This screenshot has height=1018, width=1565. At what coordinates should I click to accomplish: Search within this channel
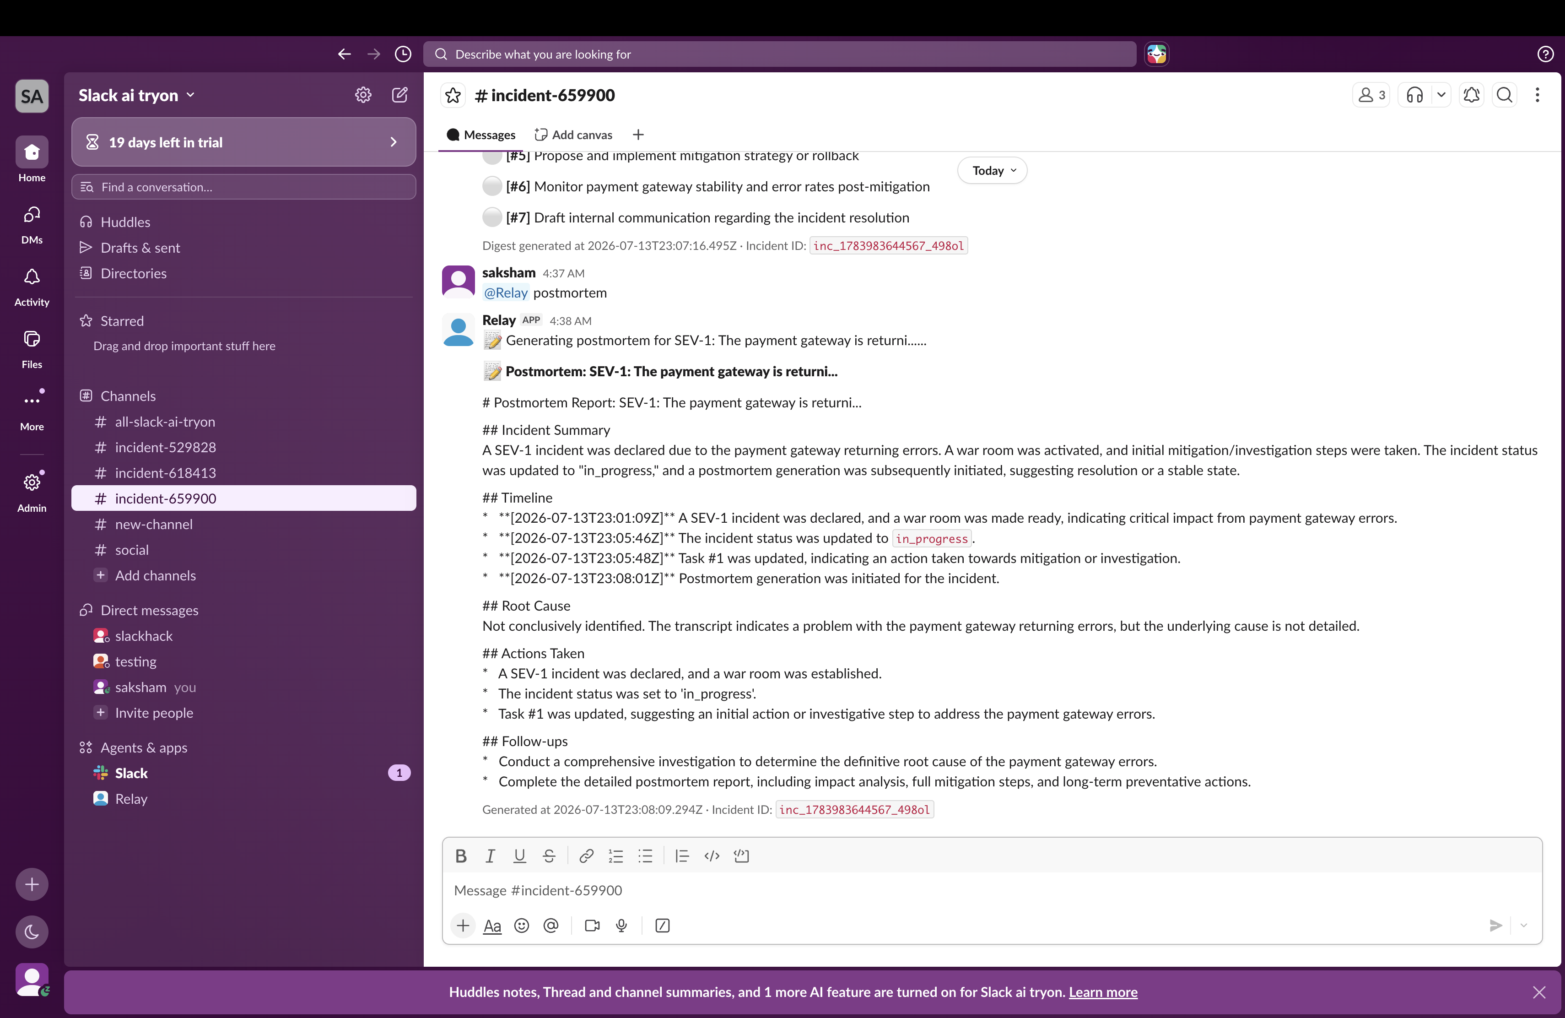click(x=1505, y=95)
